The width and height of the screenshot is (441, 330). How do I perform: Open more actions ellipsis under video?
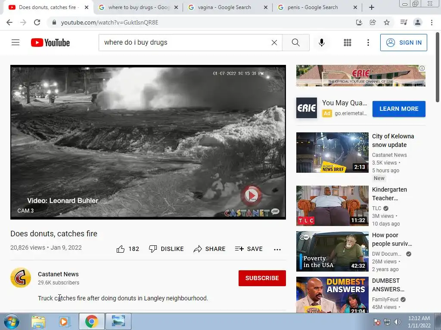click(x=277, y=250)
